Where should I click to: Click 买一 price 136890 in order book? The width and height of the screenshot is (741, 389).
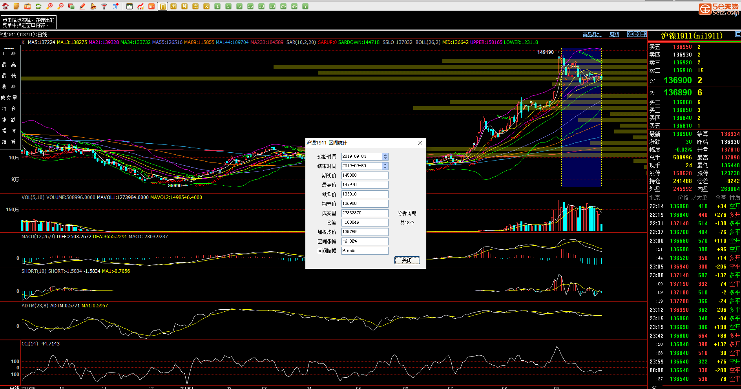(677, 92)
